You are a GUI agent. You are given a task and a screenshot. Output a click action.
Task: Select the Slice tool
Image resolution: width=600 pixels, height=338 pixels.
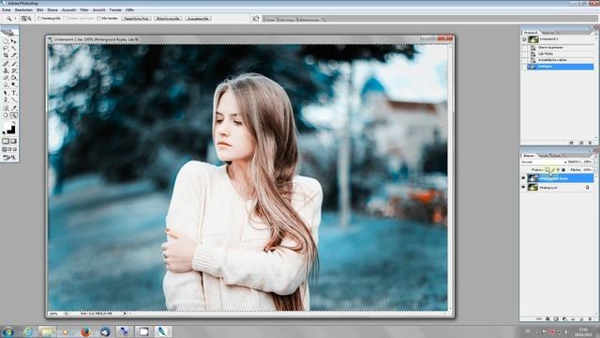(x=14, y=55)
